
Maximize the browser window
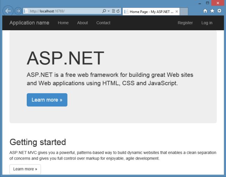point(208,3)
